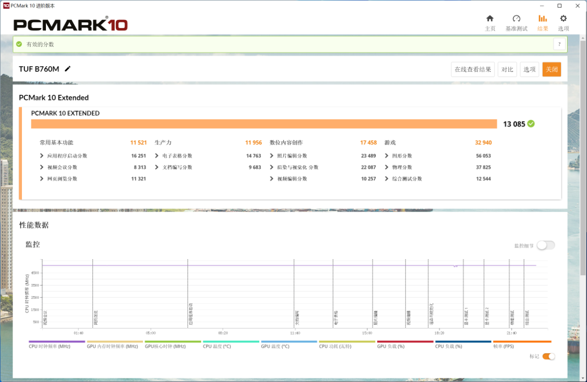This screenshot has width=587, height=382.
Task: Click the orange 关闭 button
Action: click(552, 69)
